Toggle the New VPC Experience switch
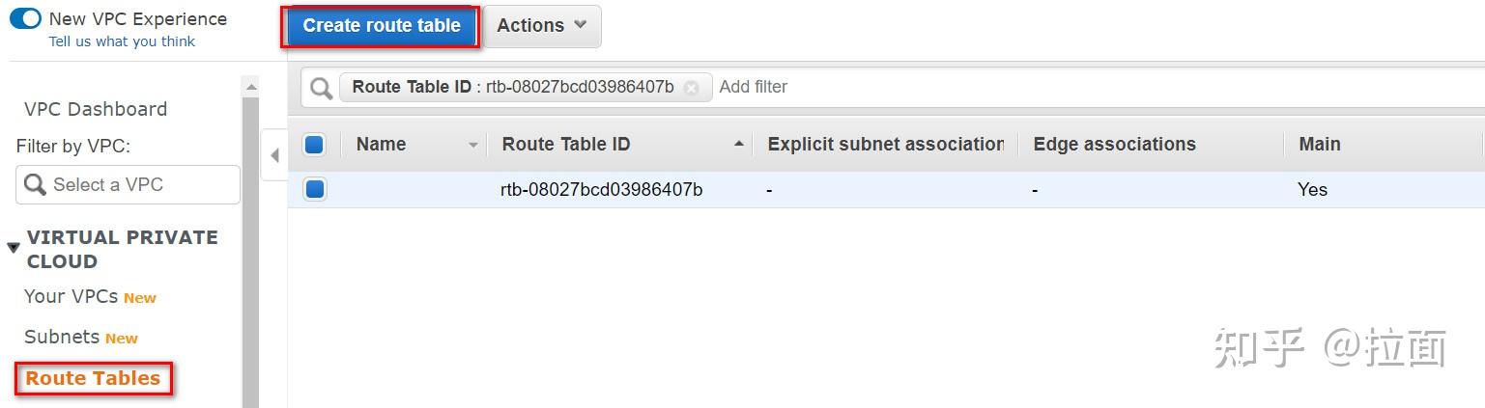 pos(26,18)
